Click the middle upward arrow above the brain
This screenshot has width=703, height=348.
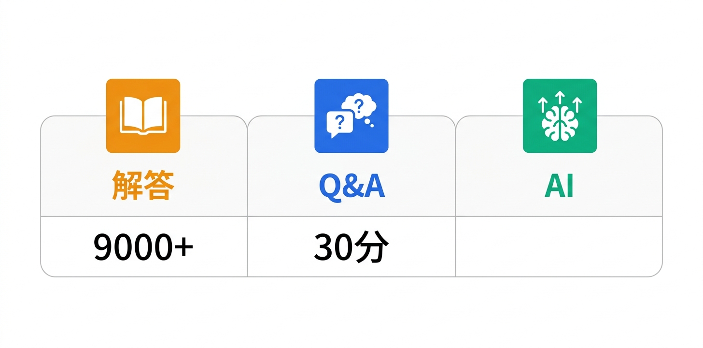click(560, 99)
